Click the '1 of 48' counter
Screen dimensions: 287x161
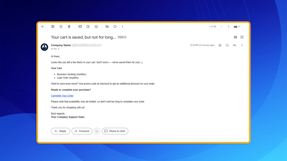[x=212, y=27]
